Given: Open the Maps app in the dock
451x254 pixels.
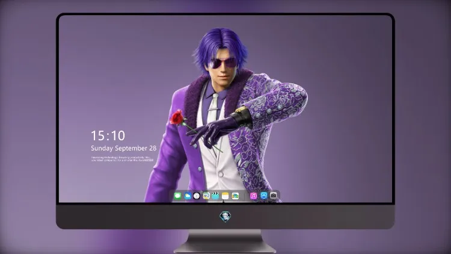Looking at the screenshot, I should click(206, 196).
